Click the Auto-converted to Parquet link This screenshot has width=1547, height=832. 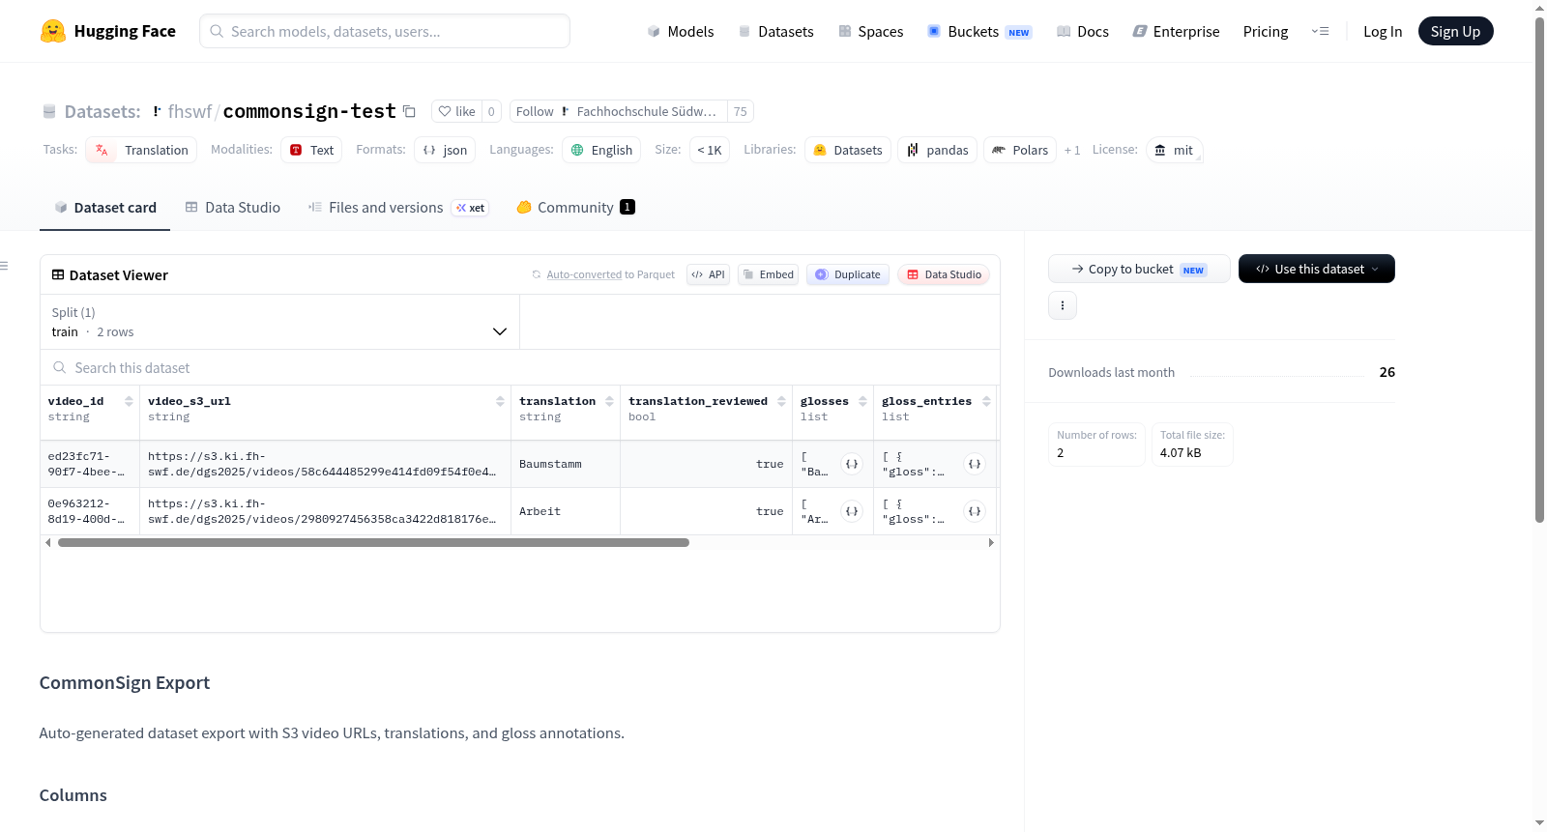610,274
